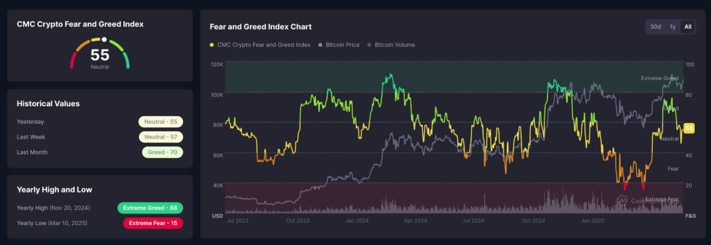Viewport: 711px width, 245px height.
Task: Click the Greed - 70 last month badge
Action: [162, 152]
